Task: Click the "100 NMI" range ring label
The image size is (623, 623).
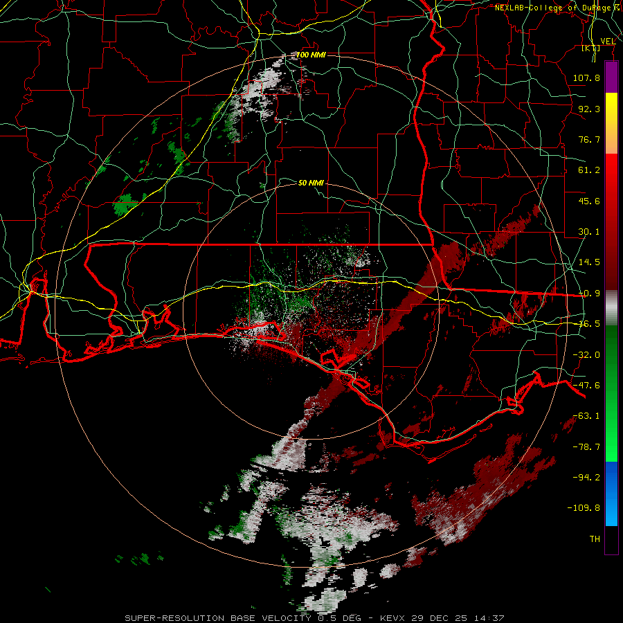Action: pos(311,55)
